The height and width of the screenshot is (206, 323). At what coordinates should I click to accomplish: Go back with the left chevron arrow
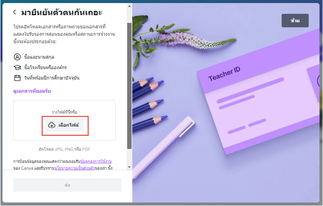coord(15,12)
